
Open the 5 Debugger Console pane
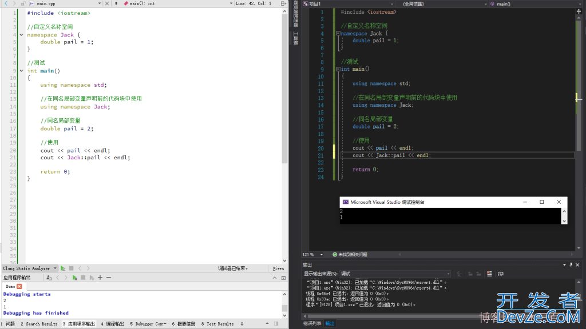click(148, 324)
